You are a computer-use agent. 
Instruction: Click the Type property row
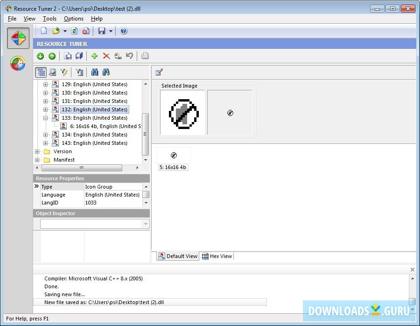tap(91, 187)
